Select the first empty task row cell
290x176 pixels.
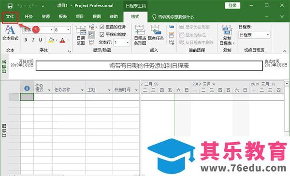[27, 97]
